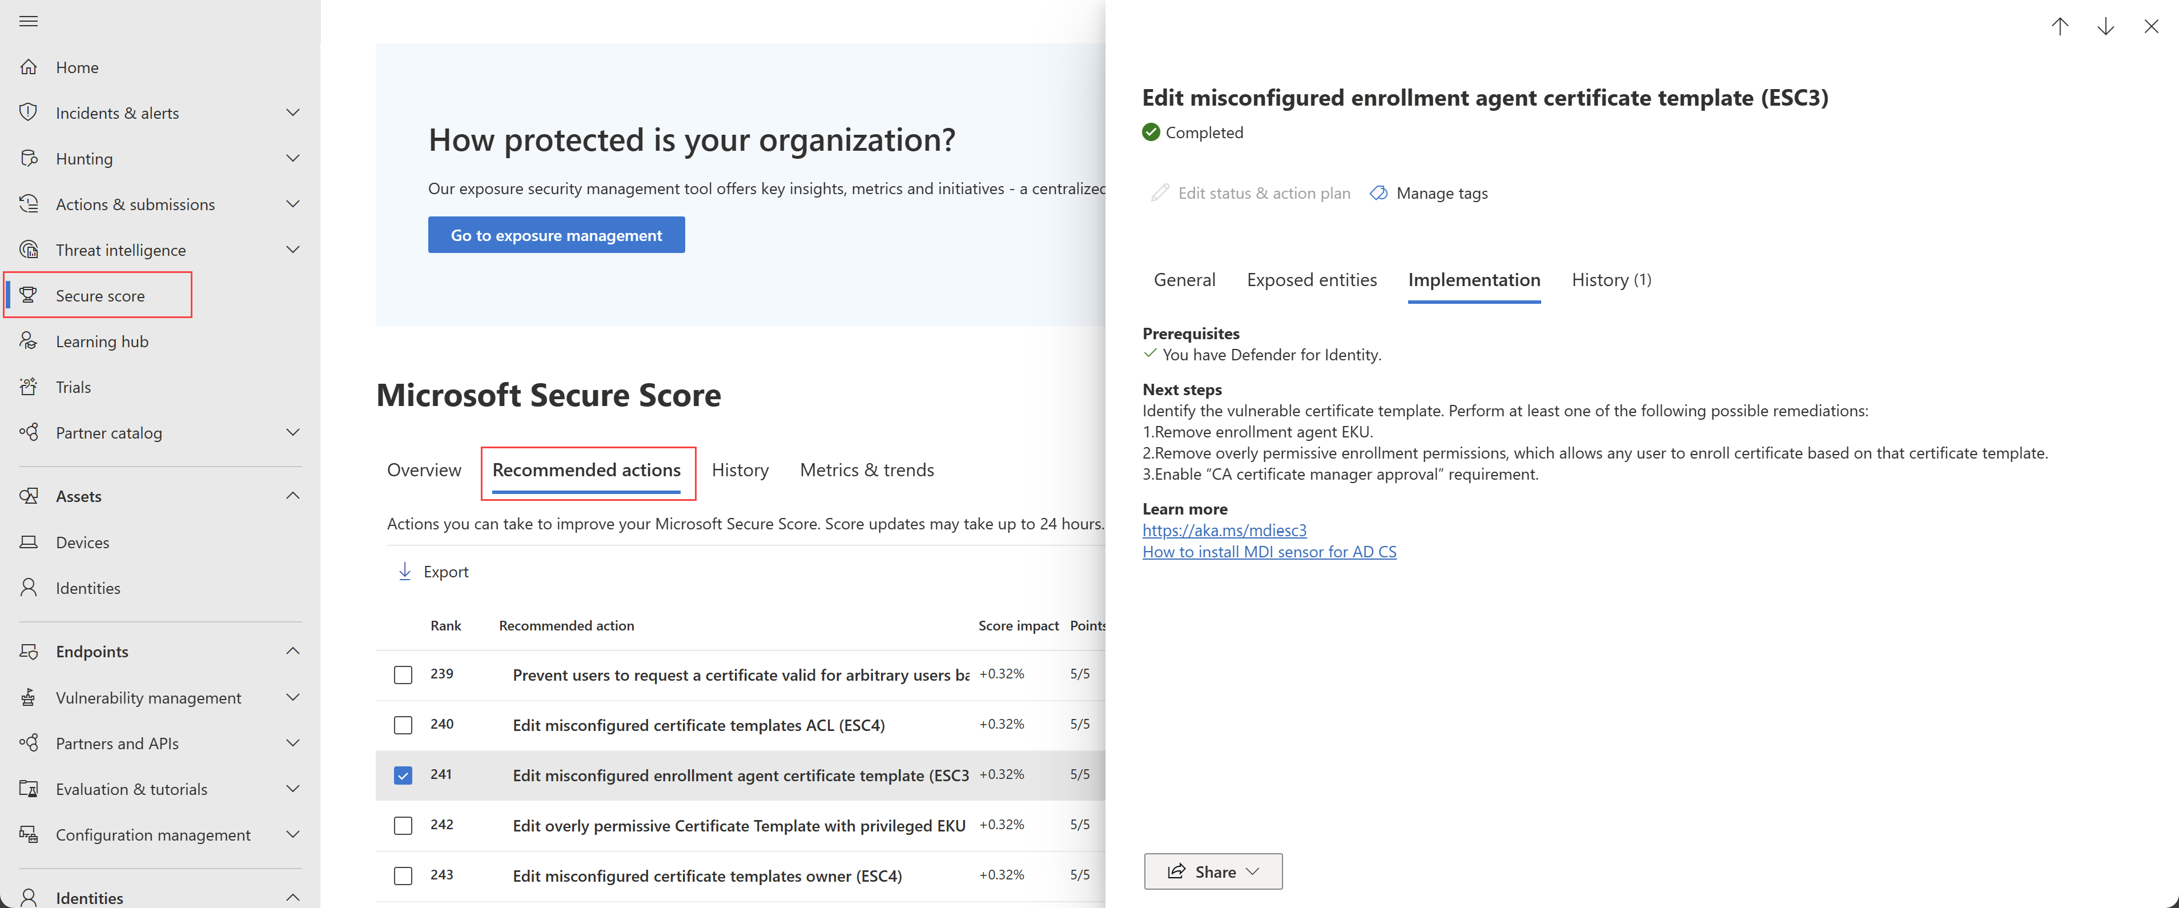Viewport: 2179px width, 908px height.
Task: Sort by Rank column header
Action: click(x=446, y=625)
